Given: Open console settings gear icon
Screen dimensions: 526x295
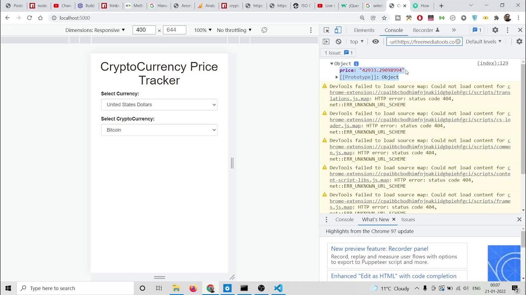Looking at the screenshot, I should click(519, 41).
